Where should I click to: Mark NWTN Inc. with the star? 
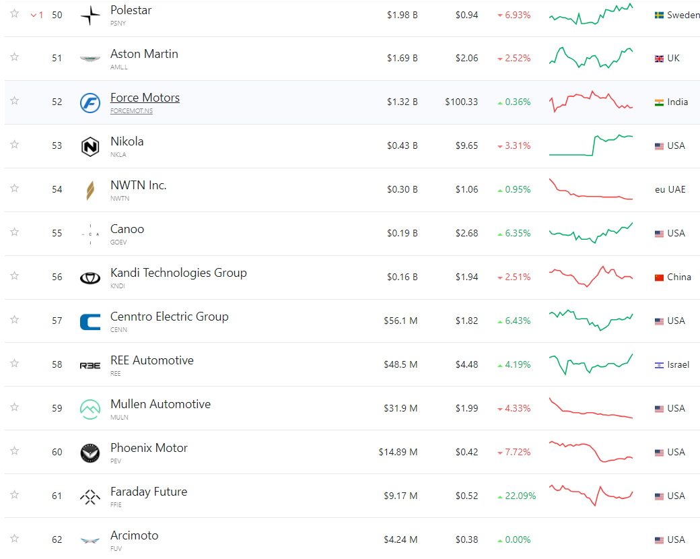(x=15, y=188)
